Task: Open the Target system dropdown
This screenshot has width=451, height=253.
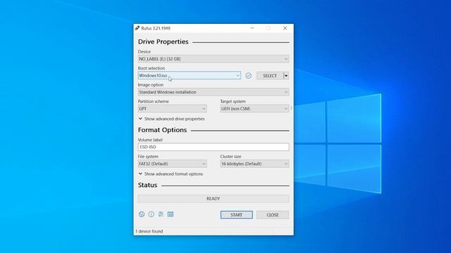Action: coord(254,109)
